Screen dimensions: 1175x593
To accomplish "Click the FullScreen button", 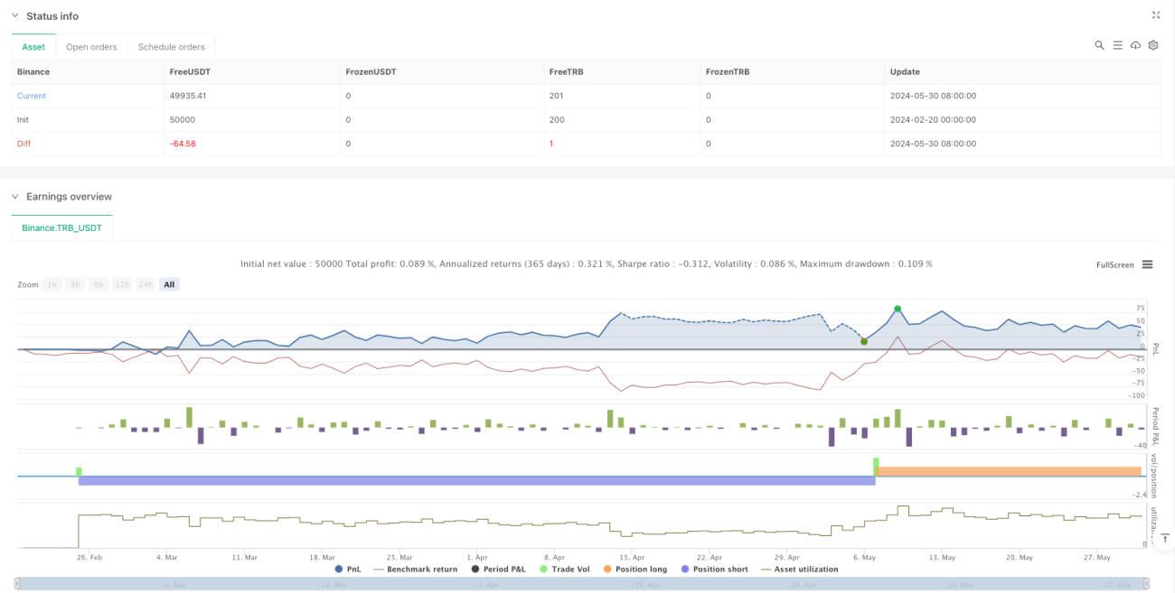I will pyautogui.click(x=1114, y=264).
